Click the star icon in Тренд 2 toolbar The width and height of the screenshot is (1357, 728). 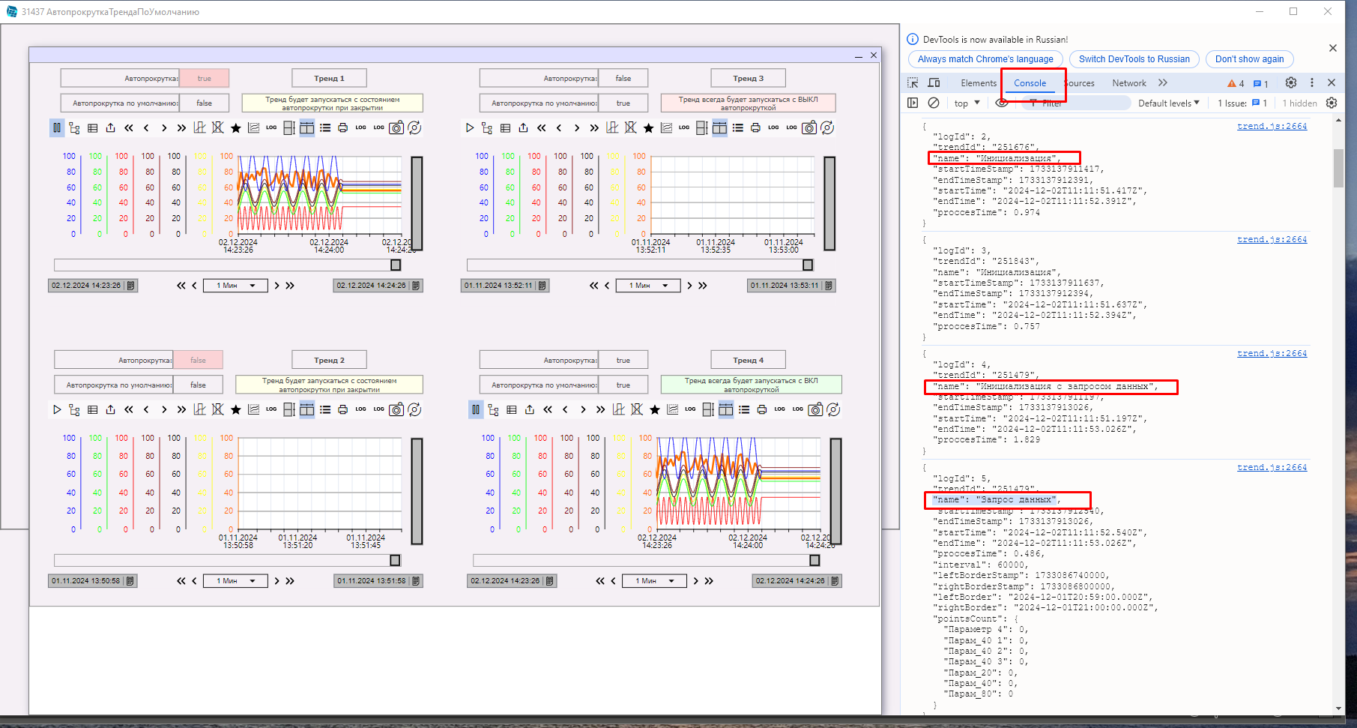(236, 410)
